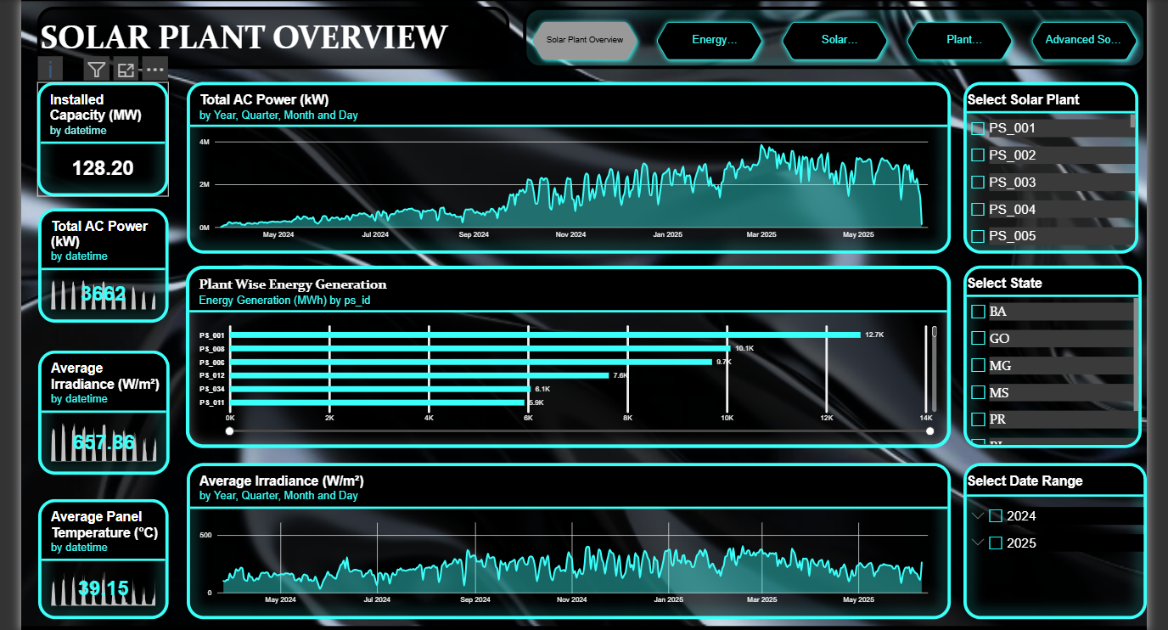Check the PS_002 solar plant checkbox
This screenshot has width=1168, height=630.
coord(978,155)
